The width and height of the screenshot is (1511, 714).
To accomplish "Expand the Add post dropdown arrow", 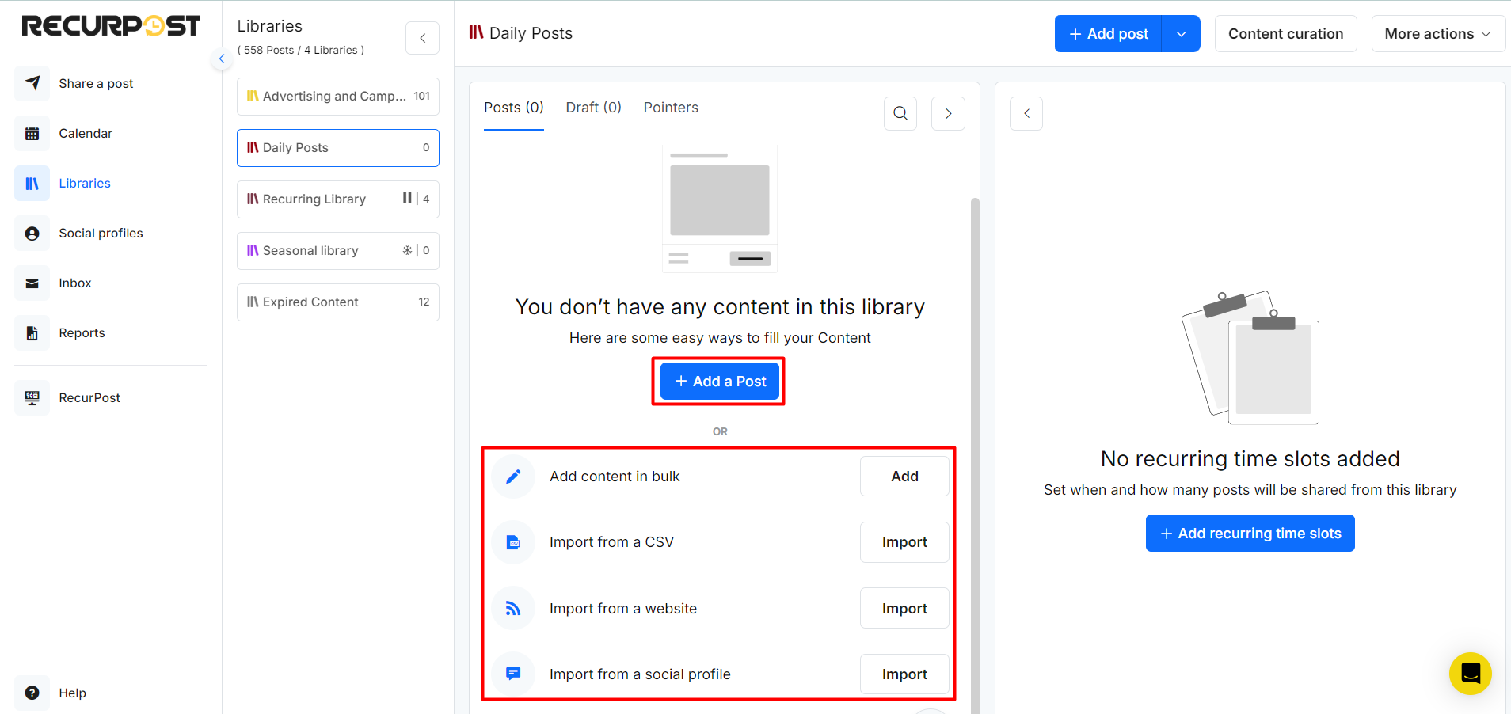I will click(1181, 34).
